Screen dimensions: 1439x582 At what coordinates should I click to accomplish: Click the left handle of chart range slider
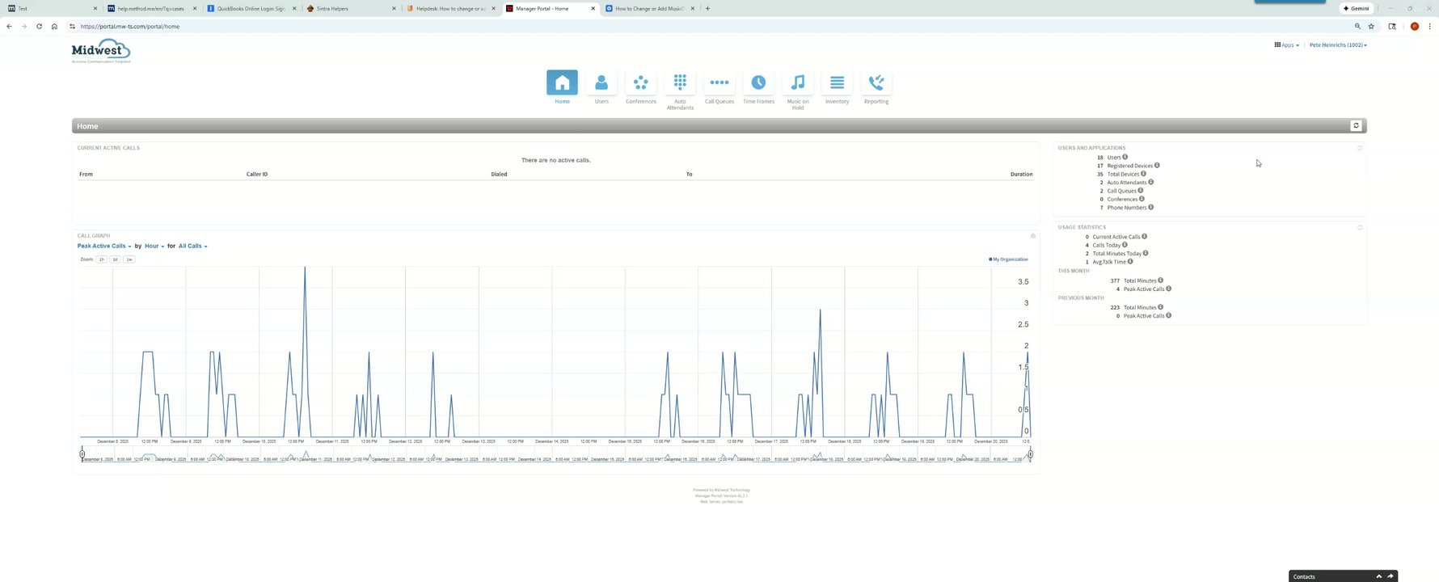(82, 454)
